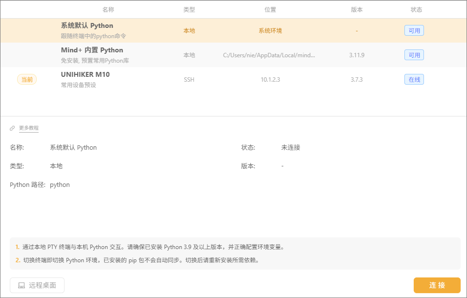Viewport: 467px width, 298px height.
Task: Click the 位置 column header
Action: tap(270, 9)
